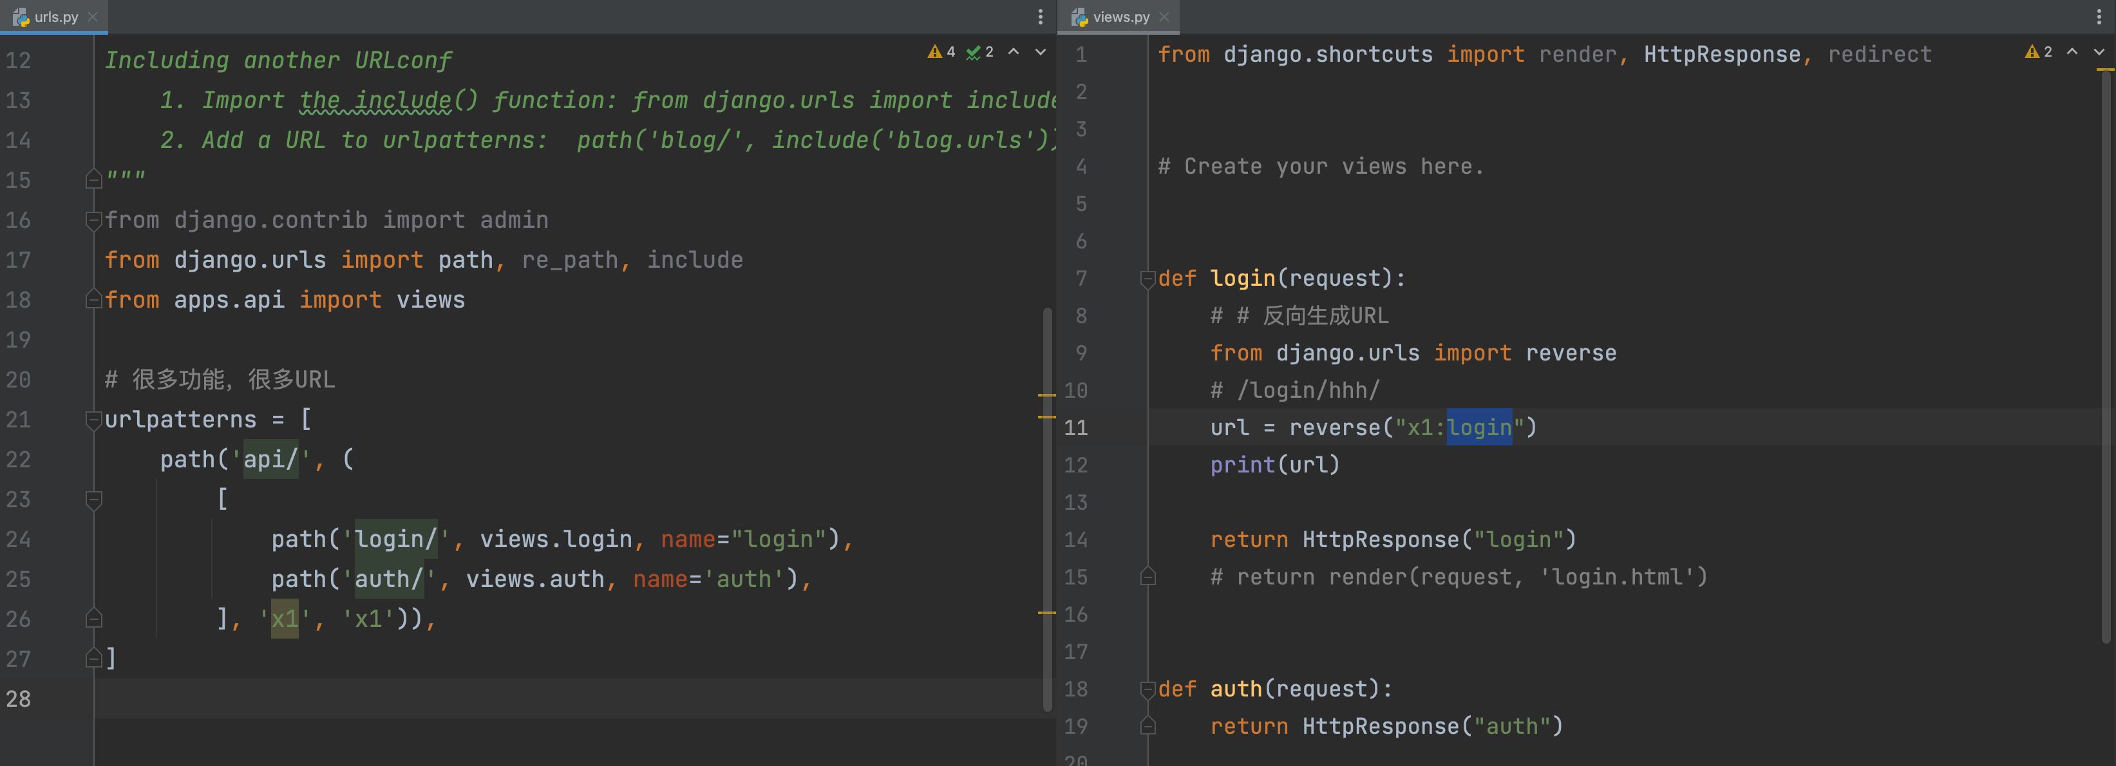Collapse the import block at line 16
The width and height of the screenshot is (2116, 766).
93,220
